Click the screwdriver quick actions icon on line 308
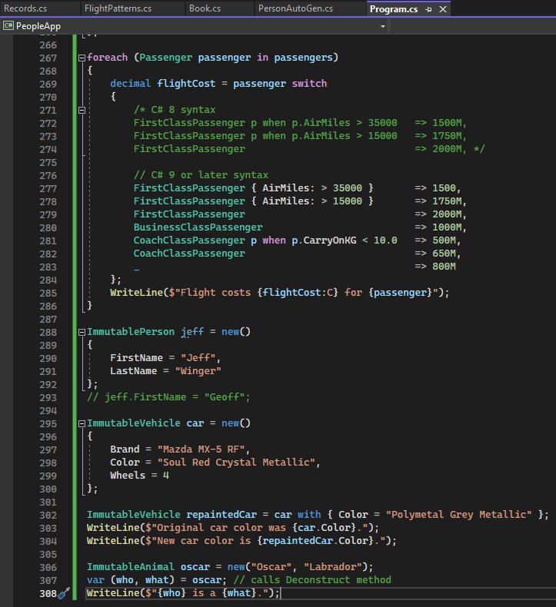 click(x=64, y=594)
